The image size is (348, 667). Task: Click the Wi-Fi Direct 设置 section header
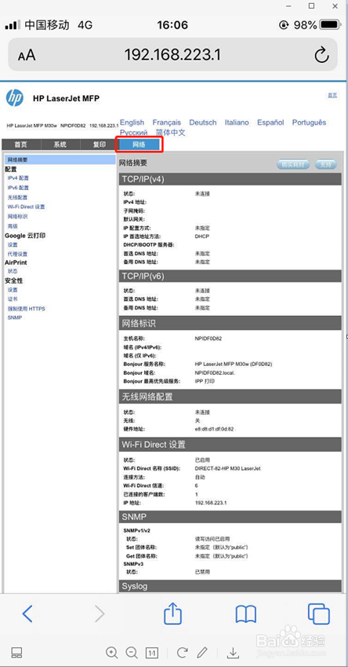tap(230, 445)
